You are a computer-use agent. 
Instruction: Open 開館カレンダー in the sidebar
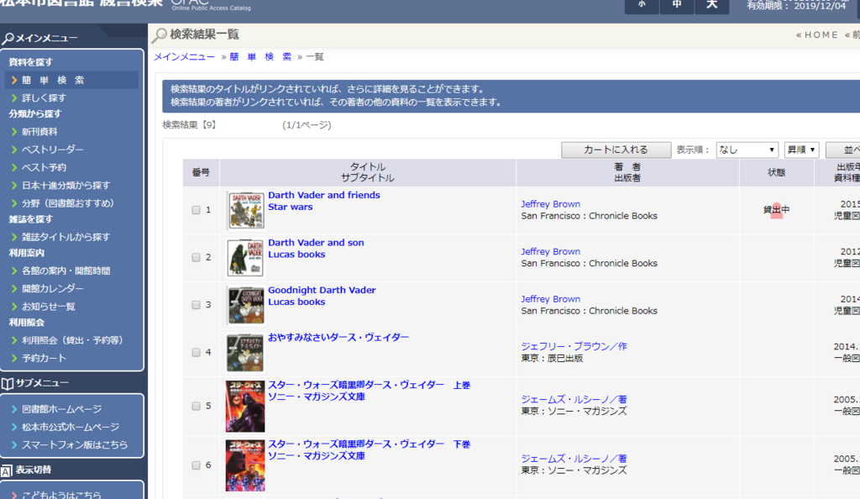53,288
